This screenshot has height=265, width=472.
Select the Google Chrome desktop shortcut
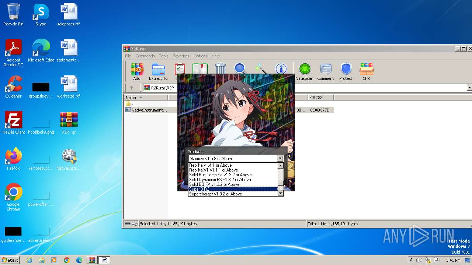point(13,197)
